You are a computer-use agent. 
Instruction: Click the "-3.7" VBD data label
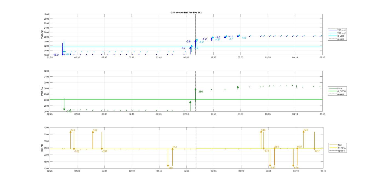231,39
